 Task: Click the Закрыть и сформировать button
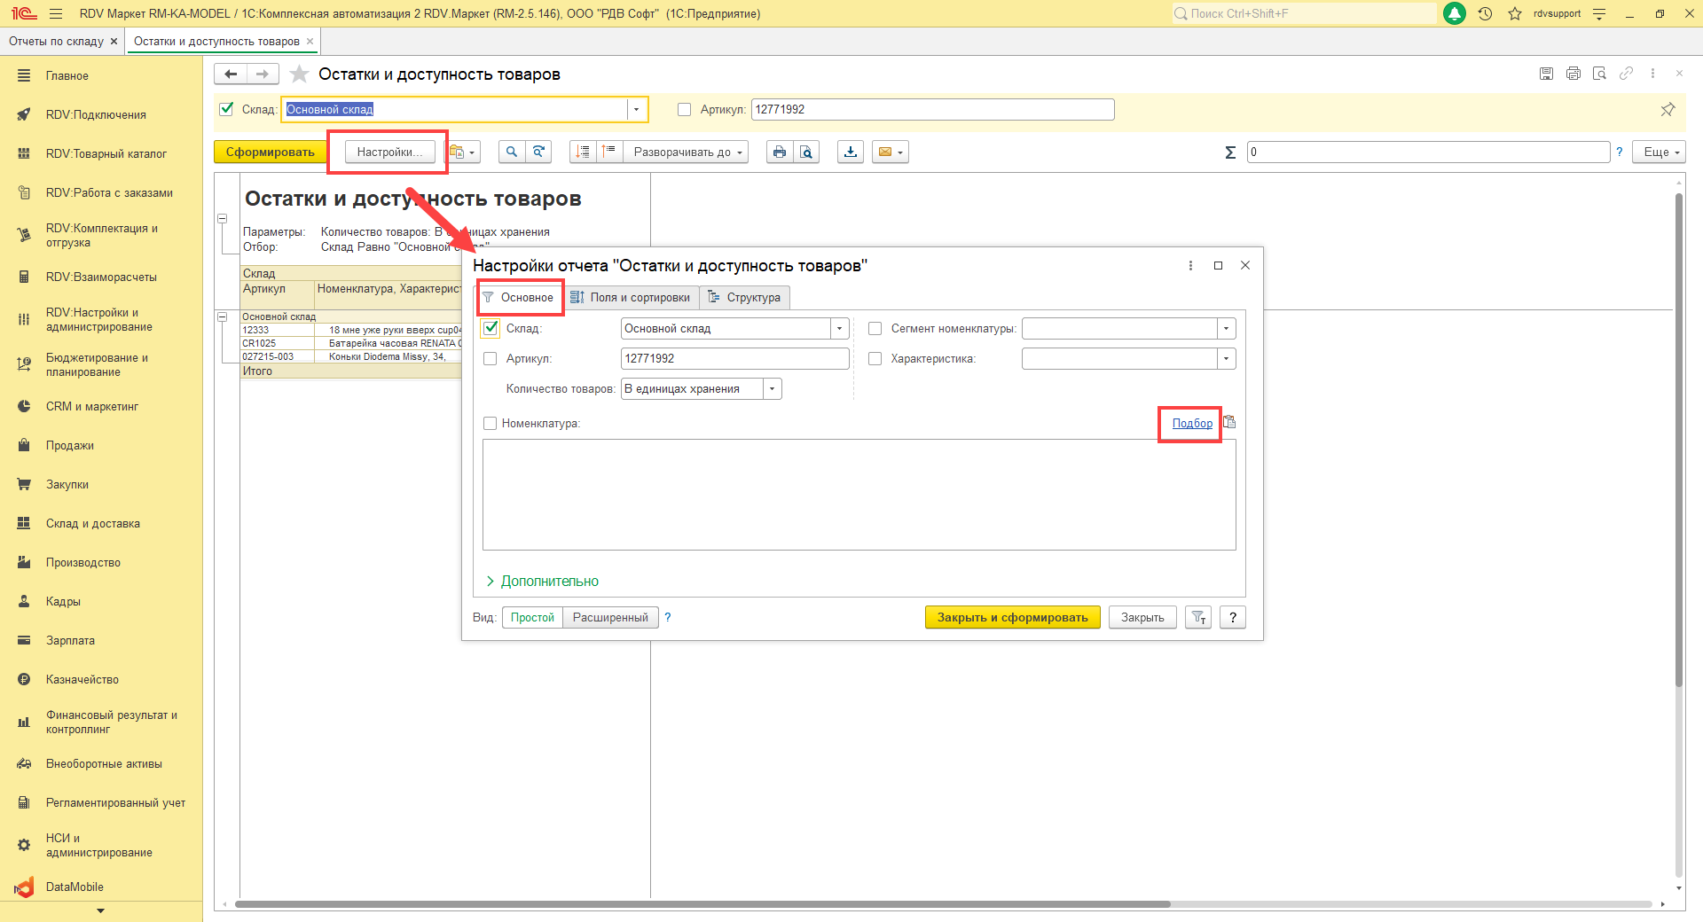[1012, 618]
